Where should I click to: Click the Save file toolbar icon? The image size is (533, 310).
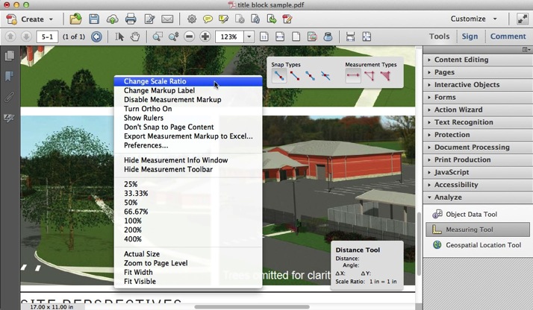[94, 19]
